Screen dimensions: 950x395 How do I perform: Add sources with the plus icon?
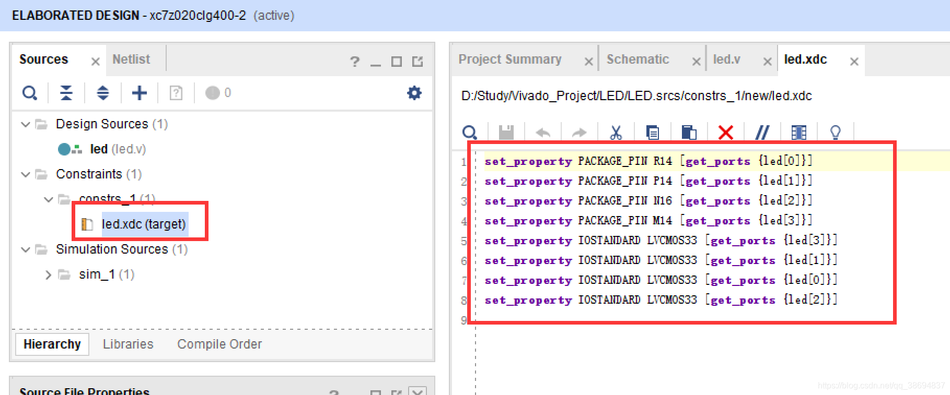click(x=140, y=93)
